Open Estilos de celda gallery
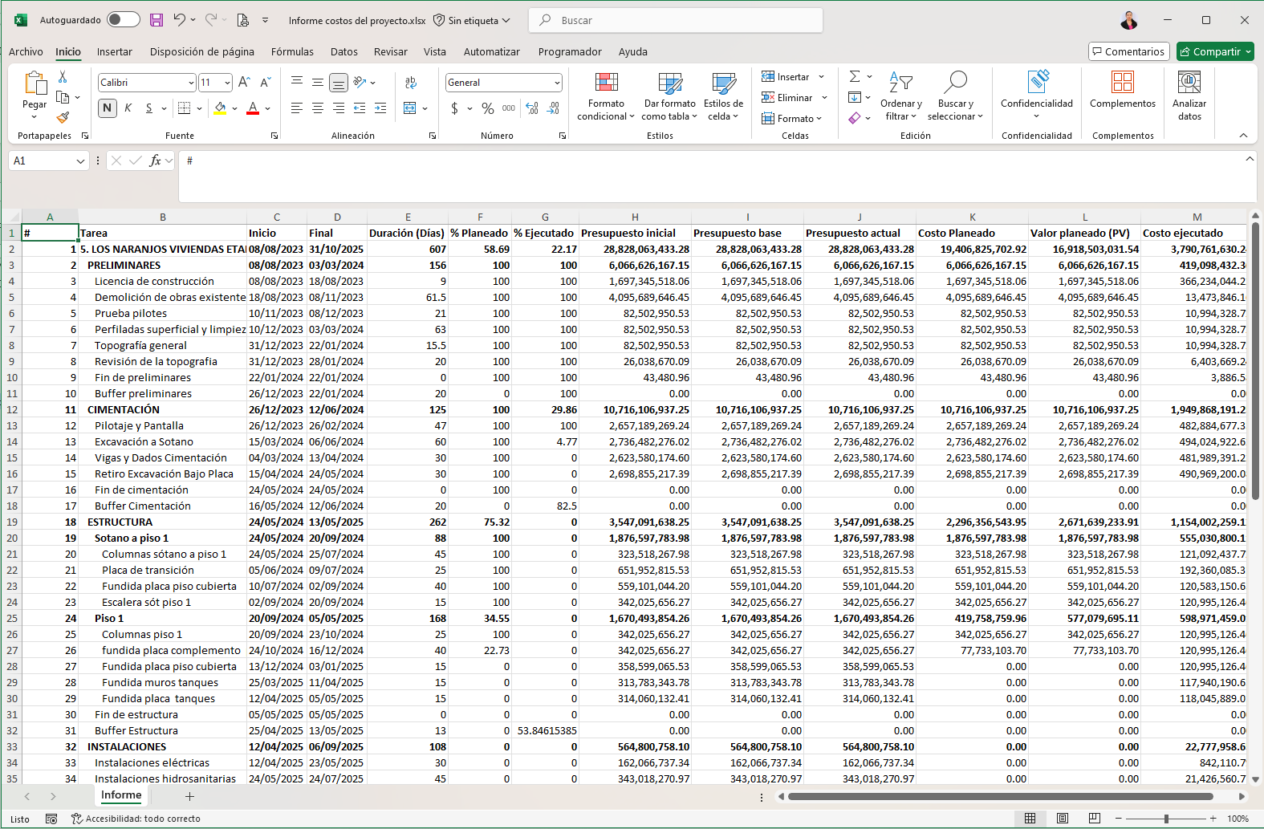The image size is (1264, 829). (723, 96)
